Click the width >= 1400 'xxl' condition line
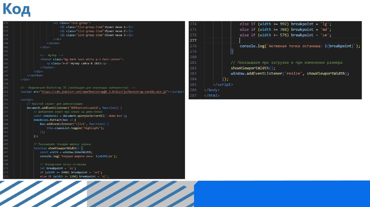Image resolution: width=370 pixels, height=207 pixels. (71, 172)
